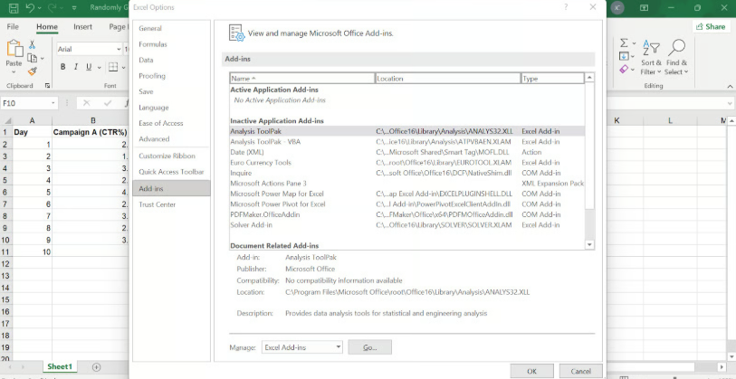Click the add-ins list scroll down arrow

(589, 244)
